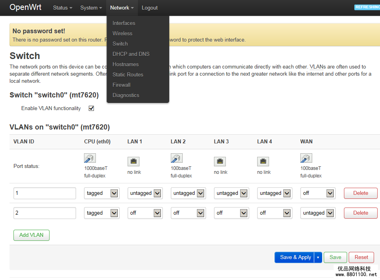Open VLAN 1 LAN 3 tagging dropdown
This screenshot has width=380, height=280.
(232, 193)
